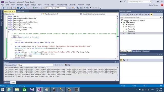164x92 pixels.
Task: Open the Server Explorer side tab
Action: tap(2, 15)
